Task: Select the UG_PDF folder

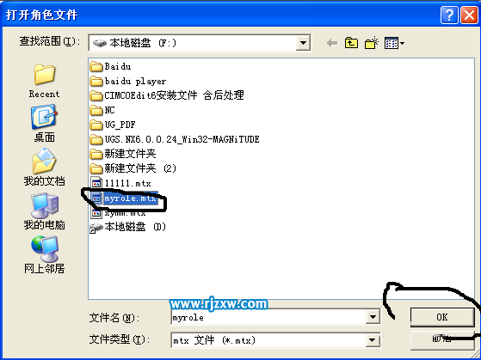Action: coord(113,125)
